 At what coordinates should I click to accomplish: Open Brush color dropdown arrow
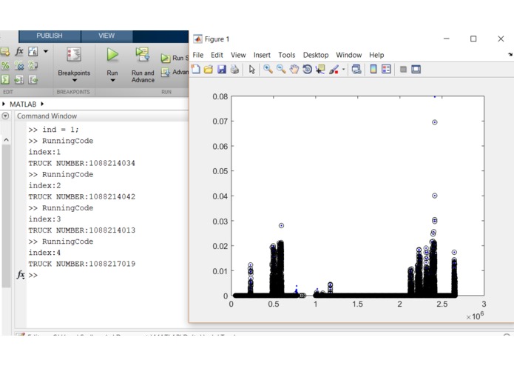(344, 69)
